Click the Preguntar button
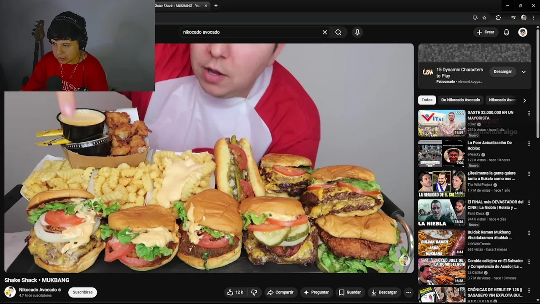 [x=316, y=292]
